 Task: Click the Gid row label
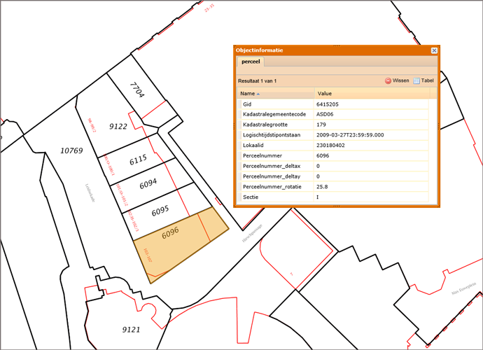click(x=247, y=104)
